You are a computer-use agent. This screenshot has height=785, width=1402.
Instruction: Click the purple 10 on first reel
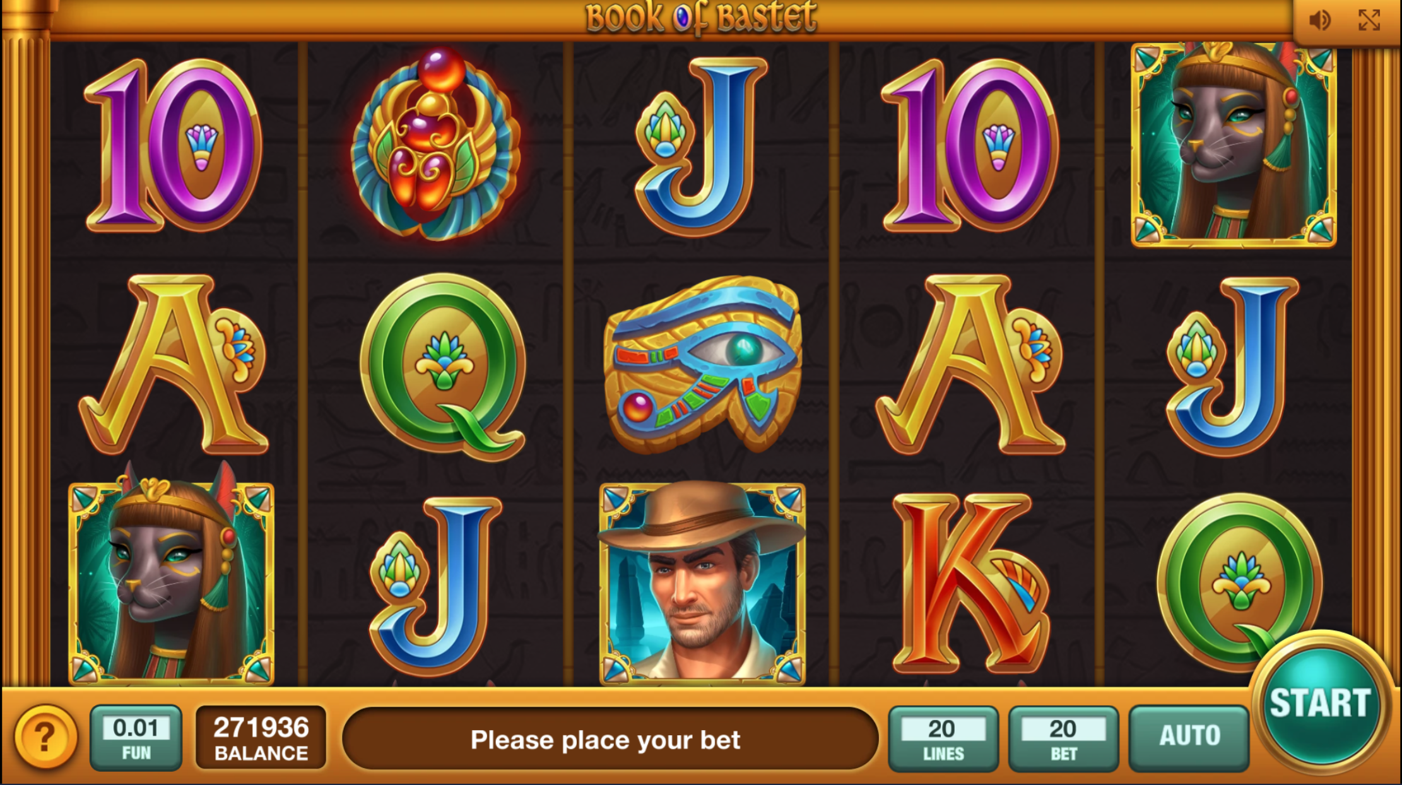[x=173, y=145]
